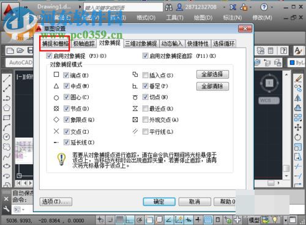Select the Copy objects tool
Image resolution: width=306 pixels, height=225 pixels.
[298, 88]
